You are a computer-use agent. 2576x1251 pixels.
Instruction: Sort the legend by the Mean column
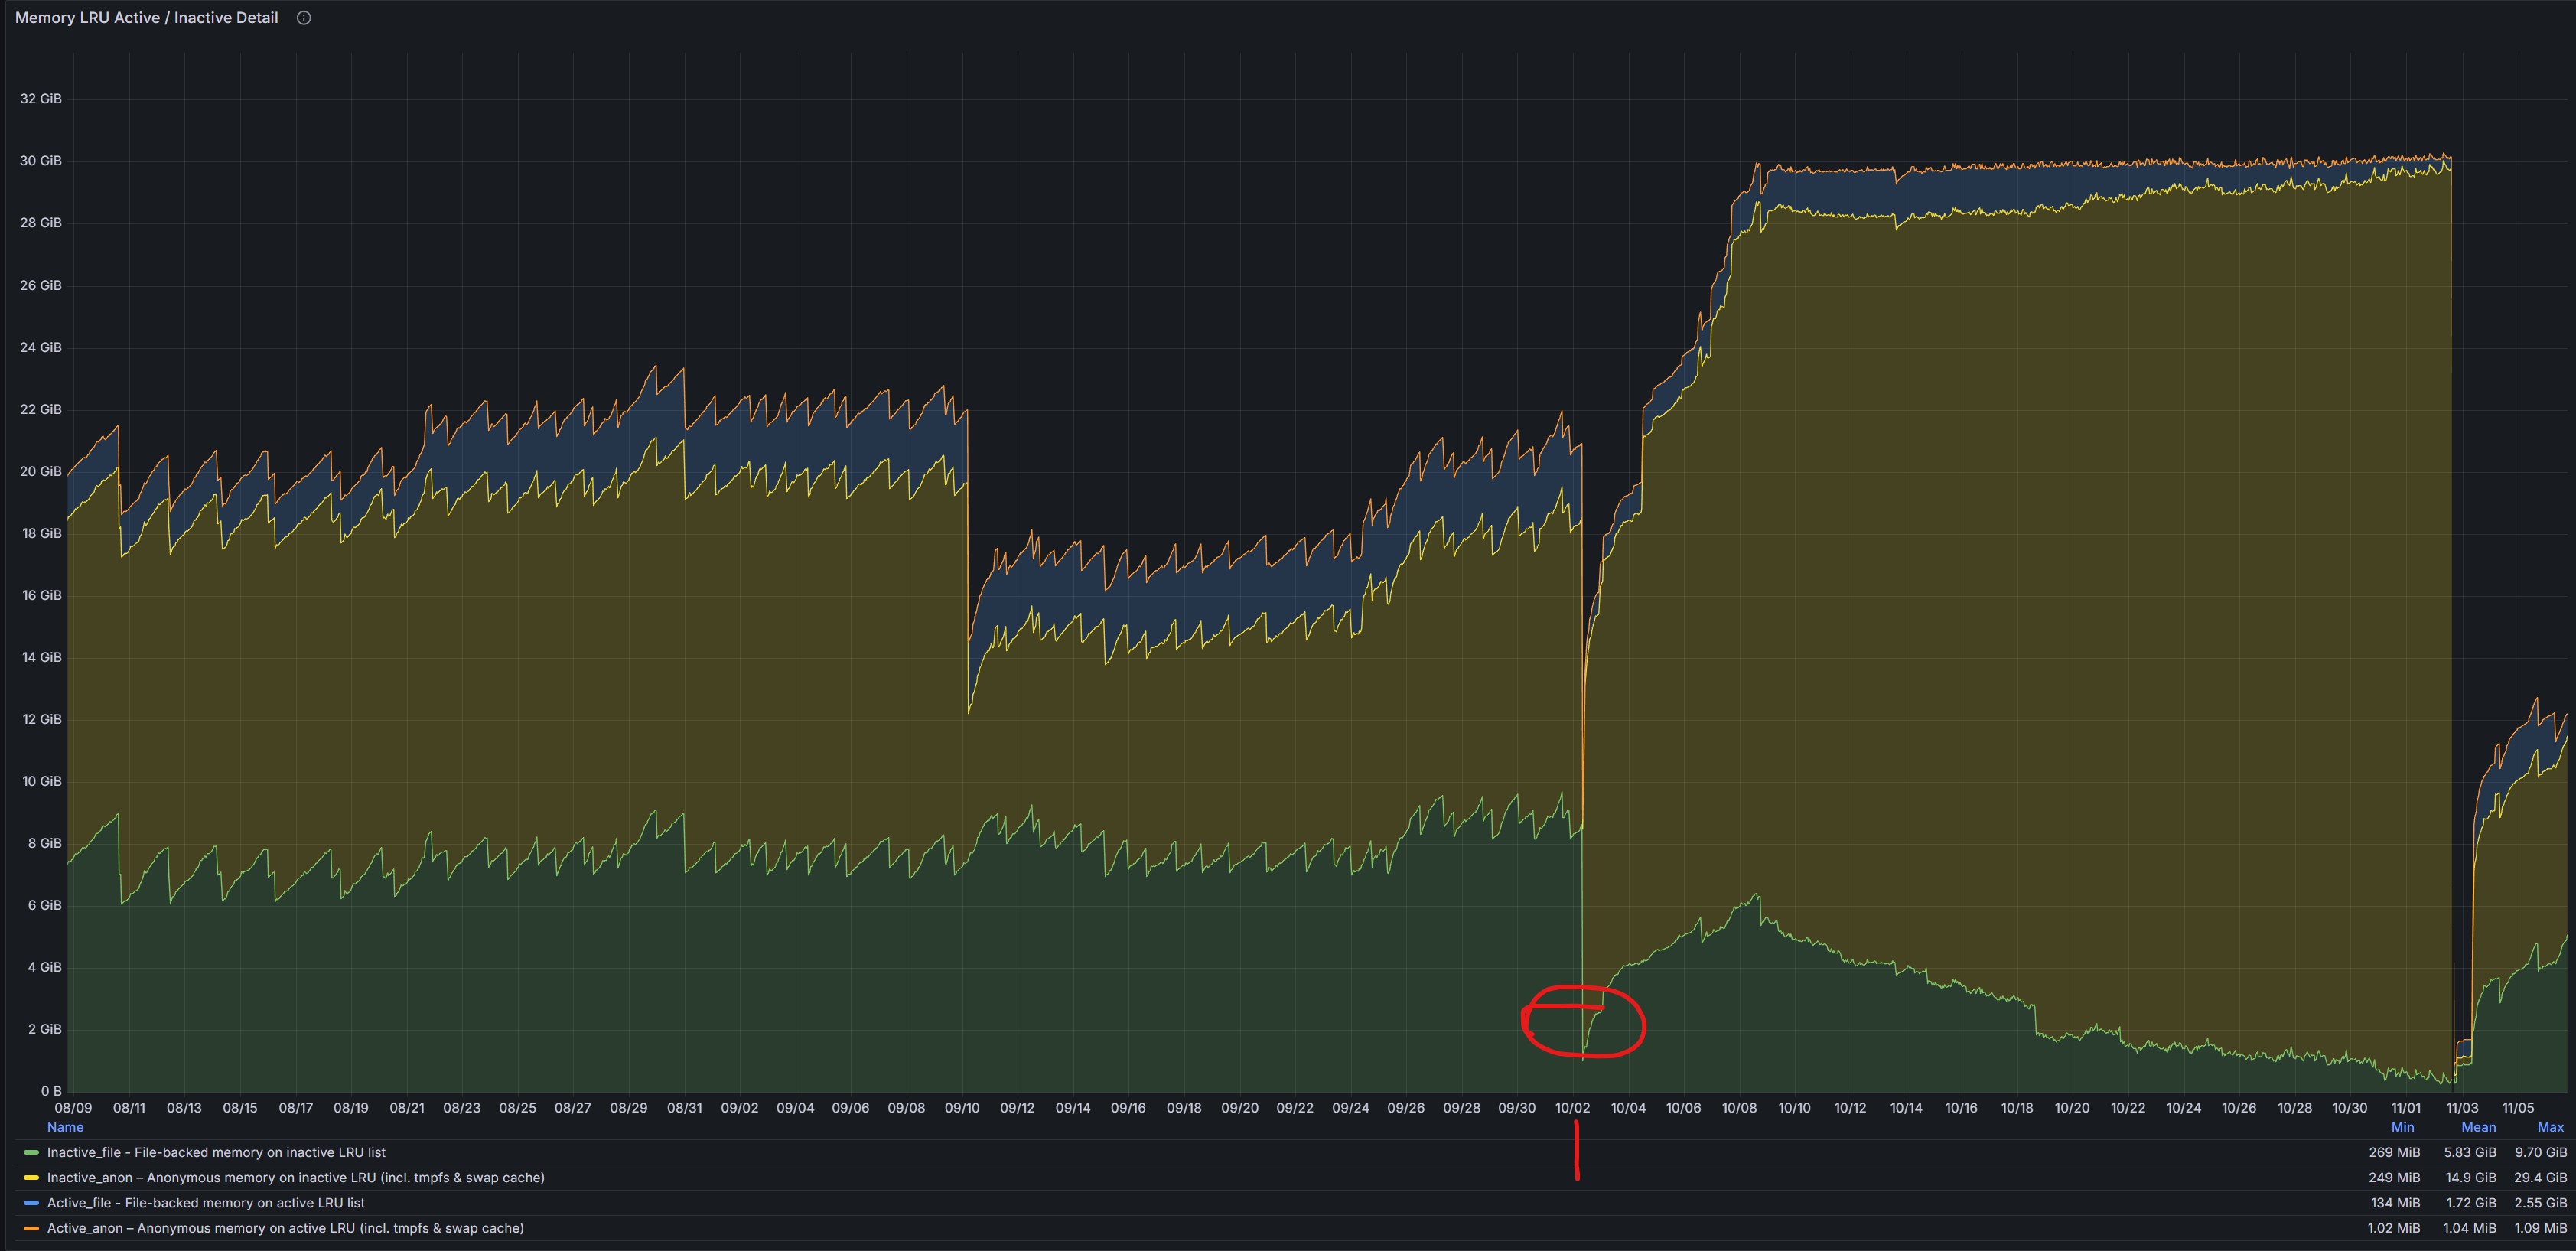(x=2478, y=1127)
